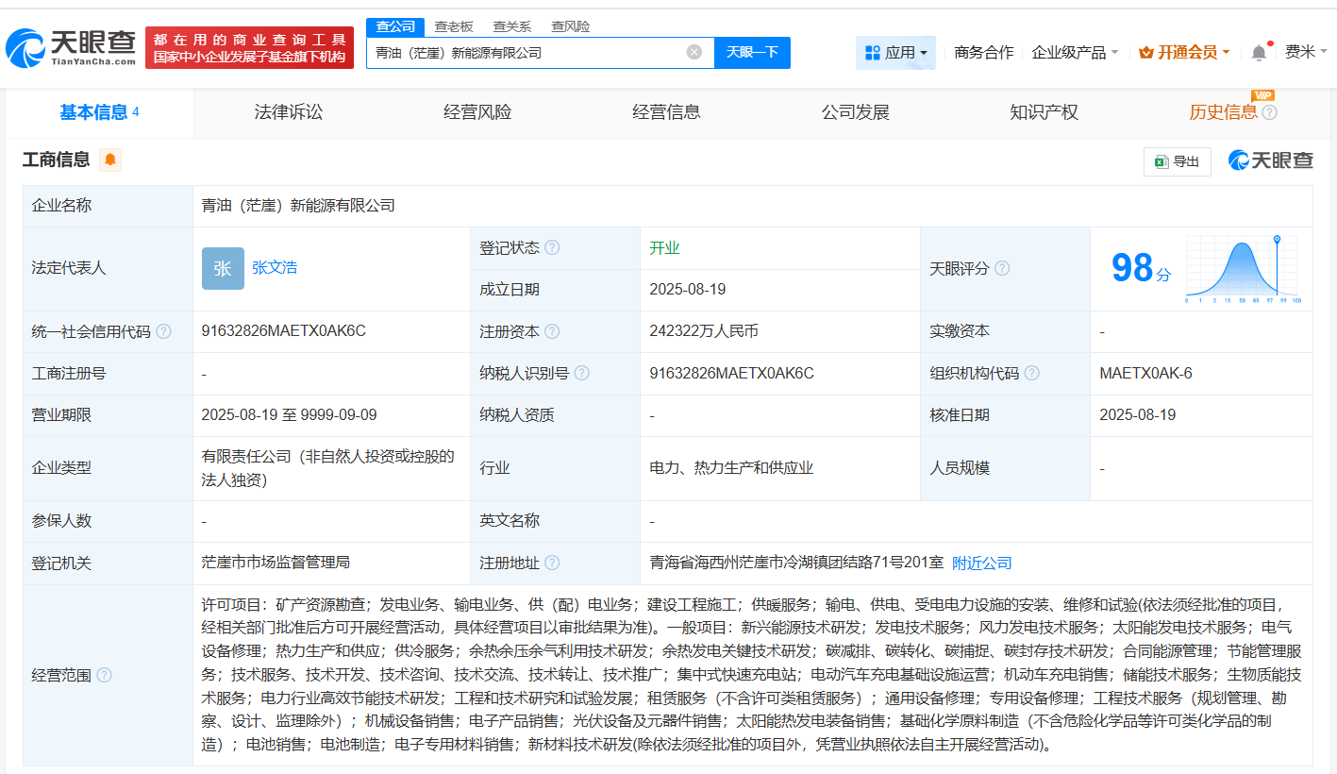Open the 附近公司 link
Viewport: 1337px width, 774px height.
[x=980, y=562]
